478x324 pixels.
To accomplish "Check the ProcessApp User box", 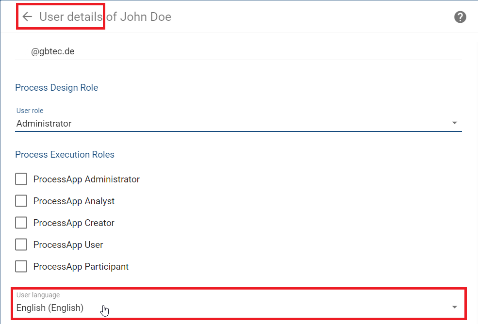I will coord(21,244).
